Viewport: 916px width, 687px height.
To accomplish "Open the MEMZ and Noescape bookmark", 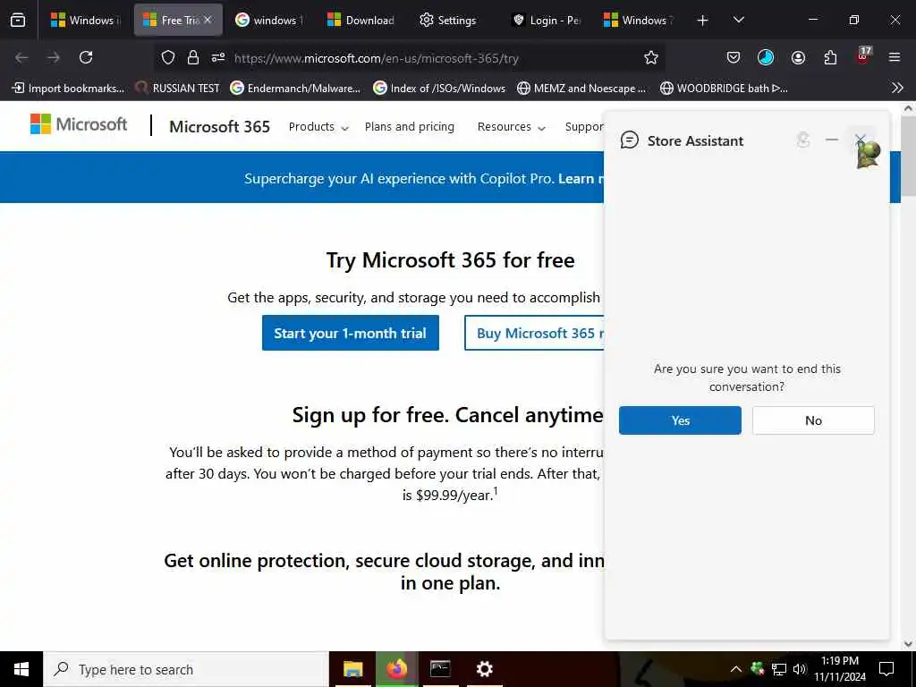I will tap(581, 89).
